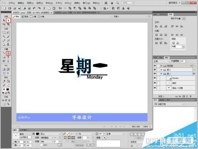Hide the web layer via eye icon
The image size is (198, 149).
pyautogui.click(x=155, y=66)
